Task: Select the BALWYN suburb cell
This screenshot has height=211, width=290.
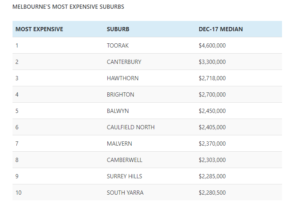Action: [118, 111]
